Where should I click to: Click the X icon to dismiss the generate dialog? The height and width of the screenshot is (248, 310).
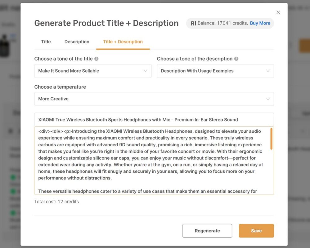(x=278, y=12)
